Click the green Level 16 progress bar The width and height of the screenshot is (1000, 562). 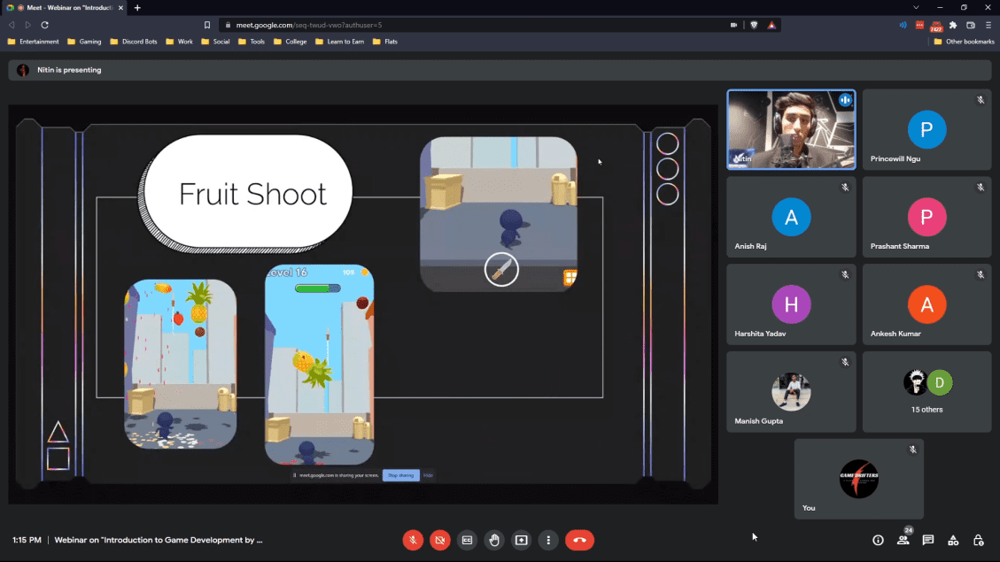(318, 289)
